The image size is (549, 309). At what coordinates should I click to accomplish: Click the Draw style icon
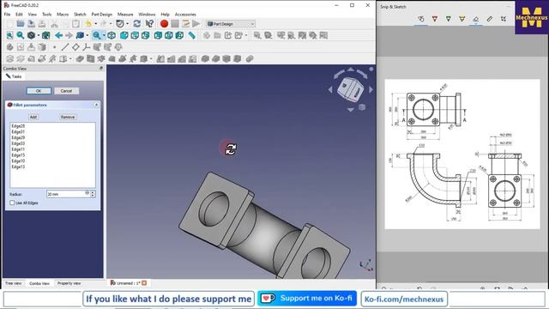[31, 35]
